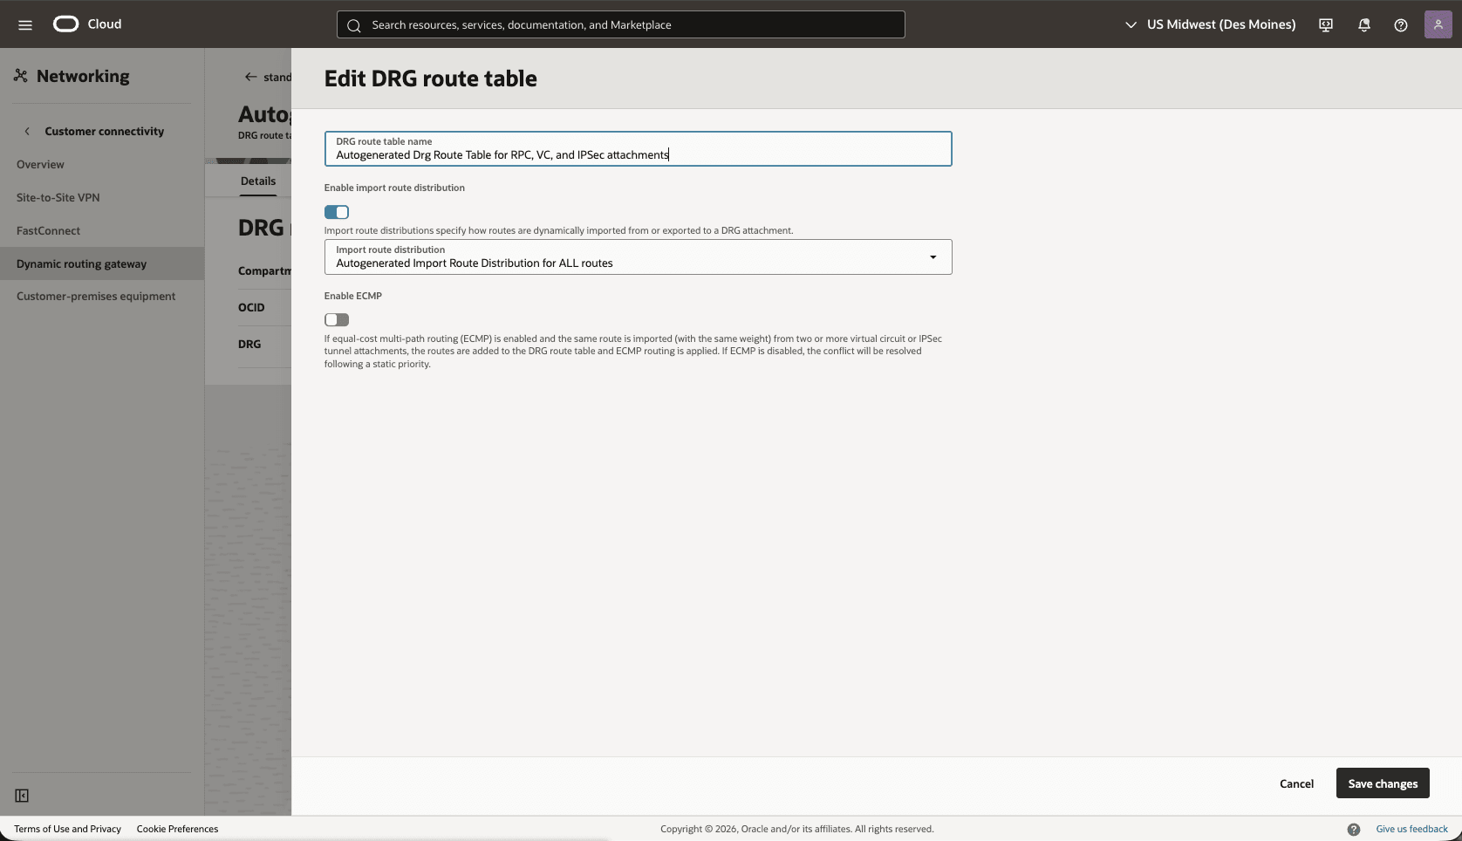The width and height of the screenshot is (1462, 841).
Task: Collapse the Customer connectivity section
Action: pos(27,131)
